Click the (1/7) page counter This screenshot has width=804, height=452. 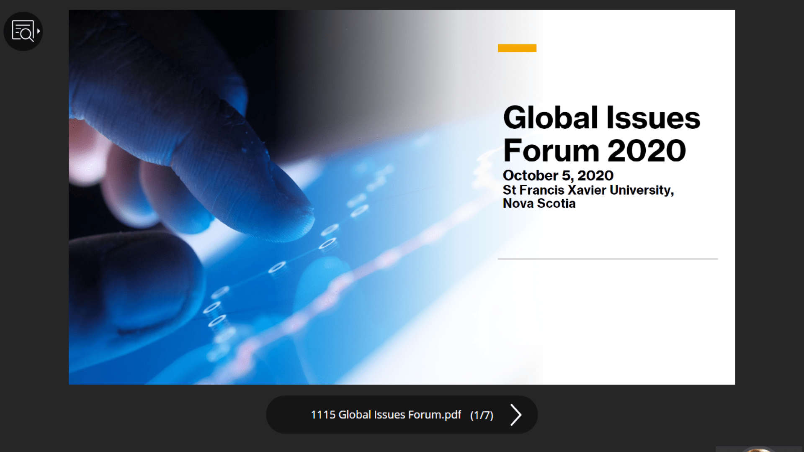482,415
